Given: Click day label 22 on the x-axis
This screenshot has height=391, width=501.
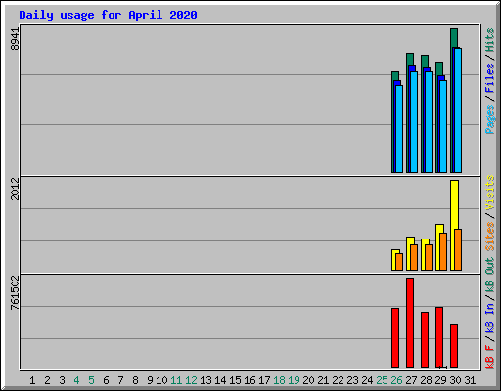Looking at the screenshot, I should pyautogui.click(x=338, y=380).
